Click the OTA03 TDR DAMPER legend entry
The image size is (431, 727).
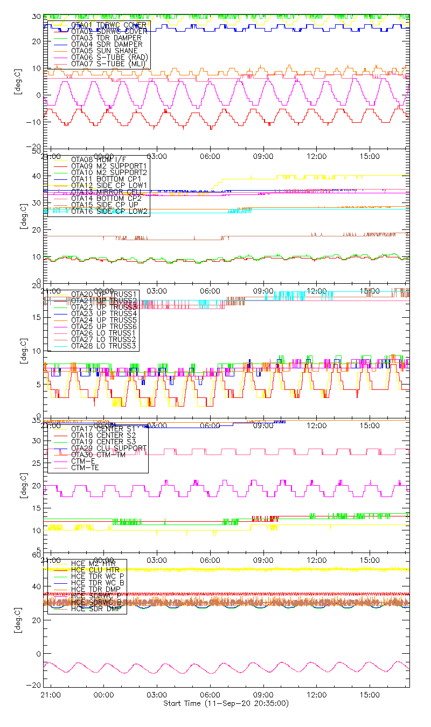(x=106, y=38)
